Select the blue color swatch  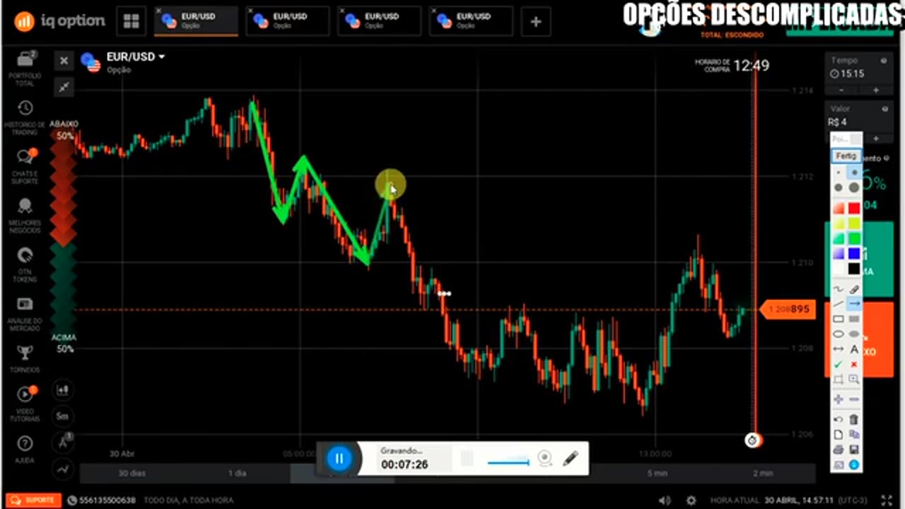pos(854,254)
